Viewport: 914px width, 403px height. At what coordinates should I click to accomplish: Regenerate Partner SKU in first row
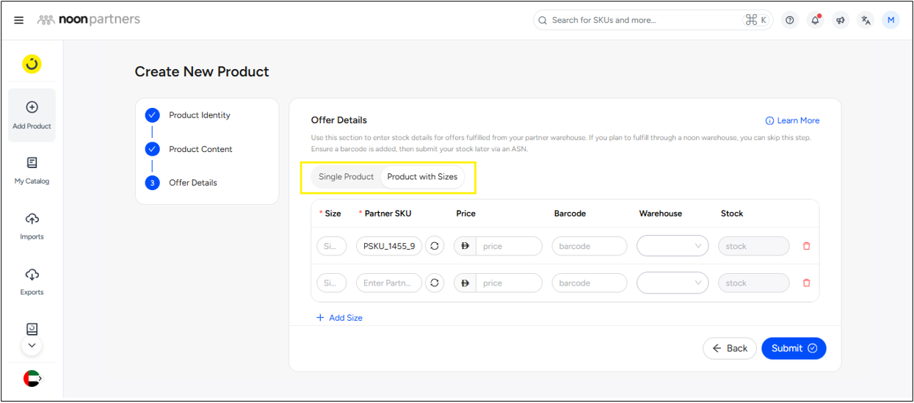435,246
